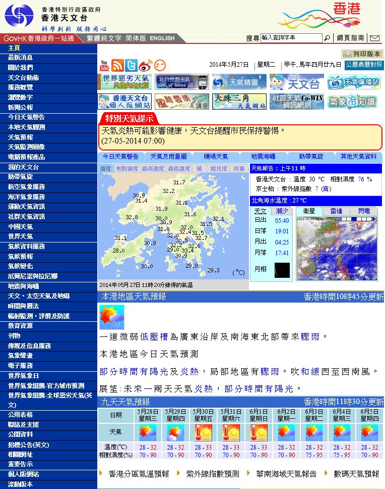Click the satellite image thumbnail

[336, 248]
